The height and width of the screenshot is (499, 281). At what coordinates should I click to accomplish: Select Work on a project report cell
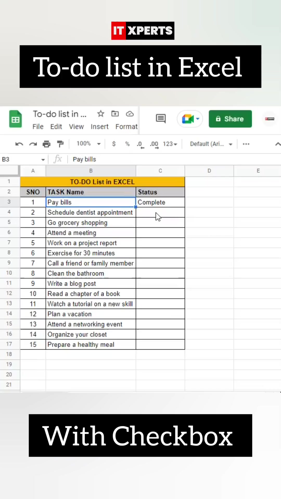coord(91,243)
